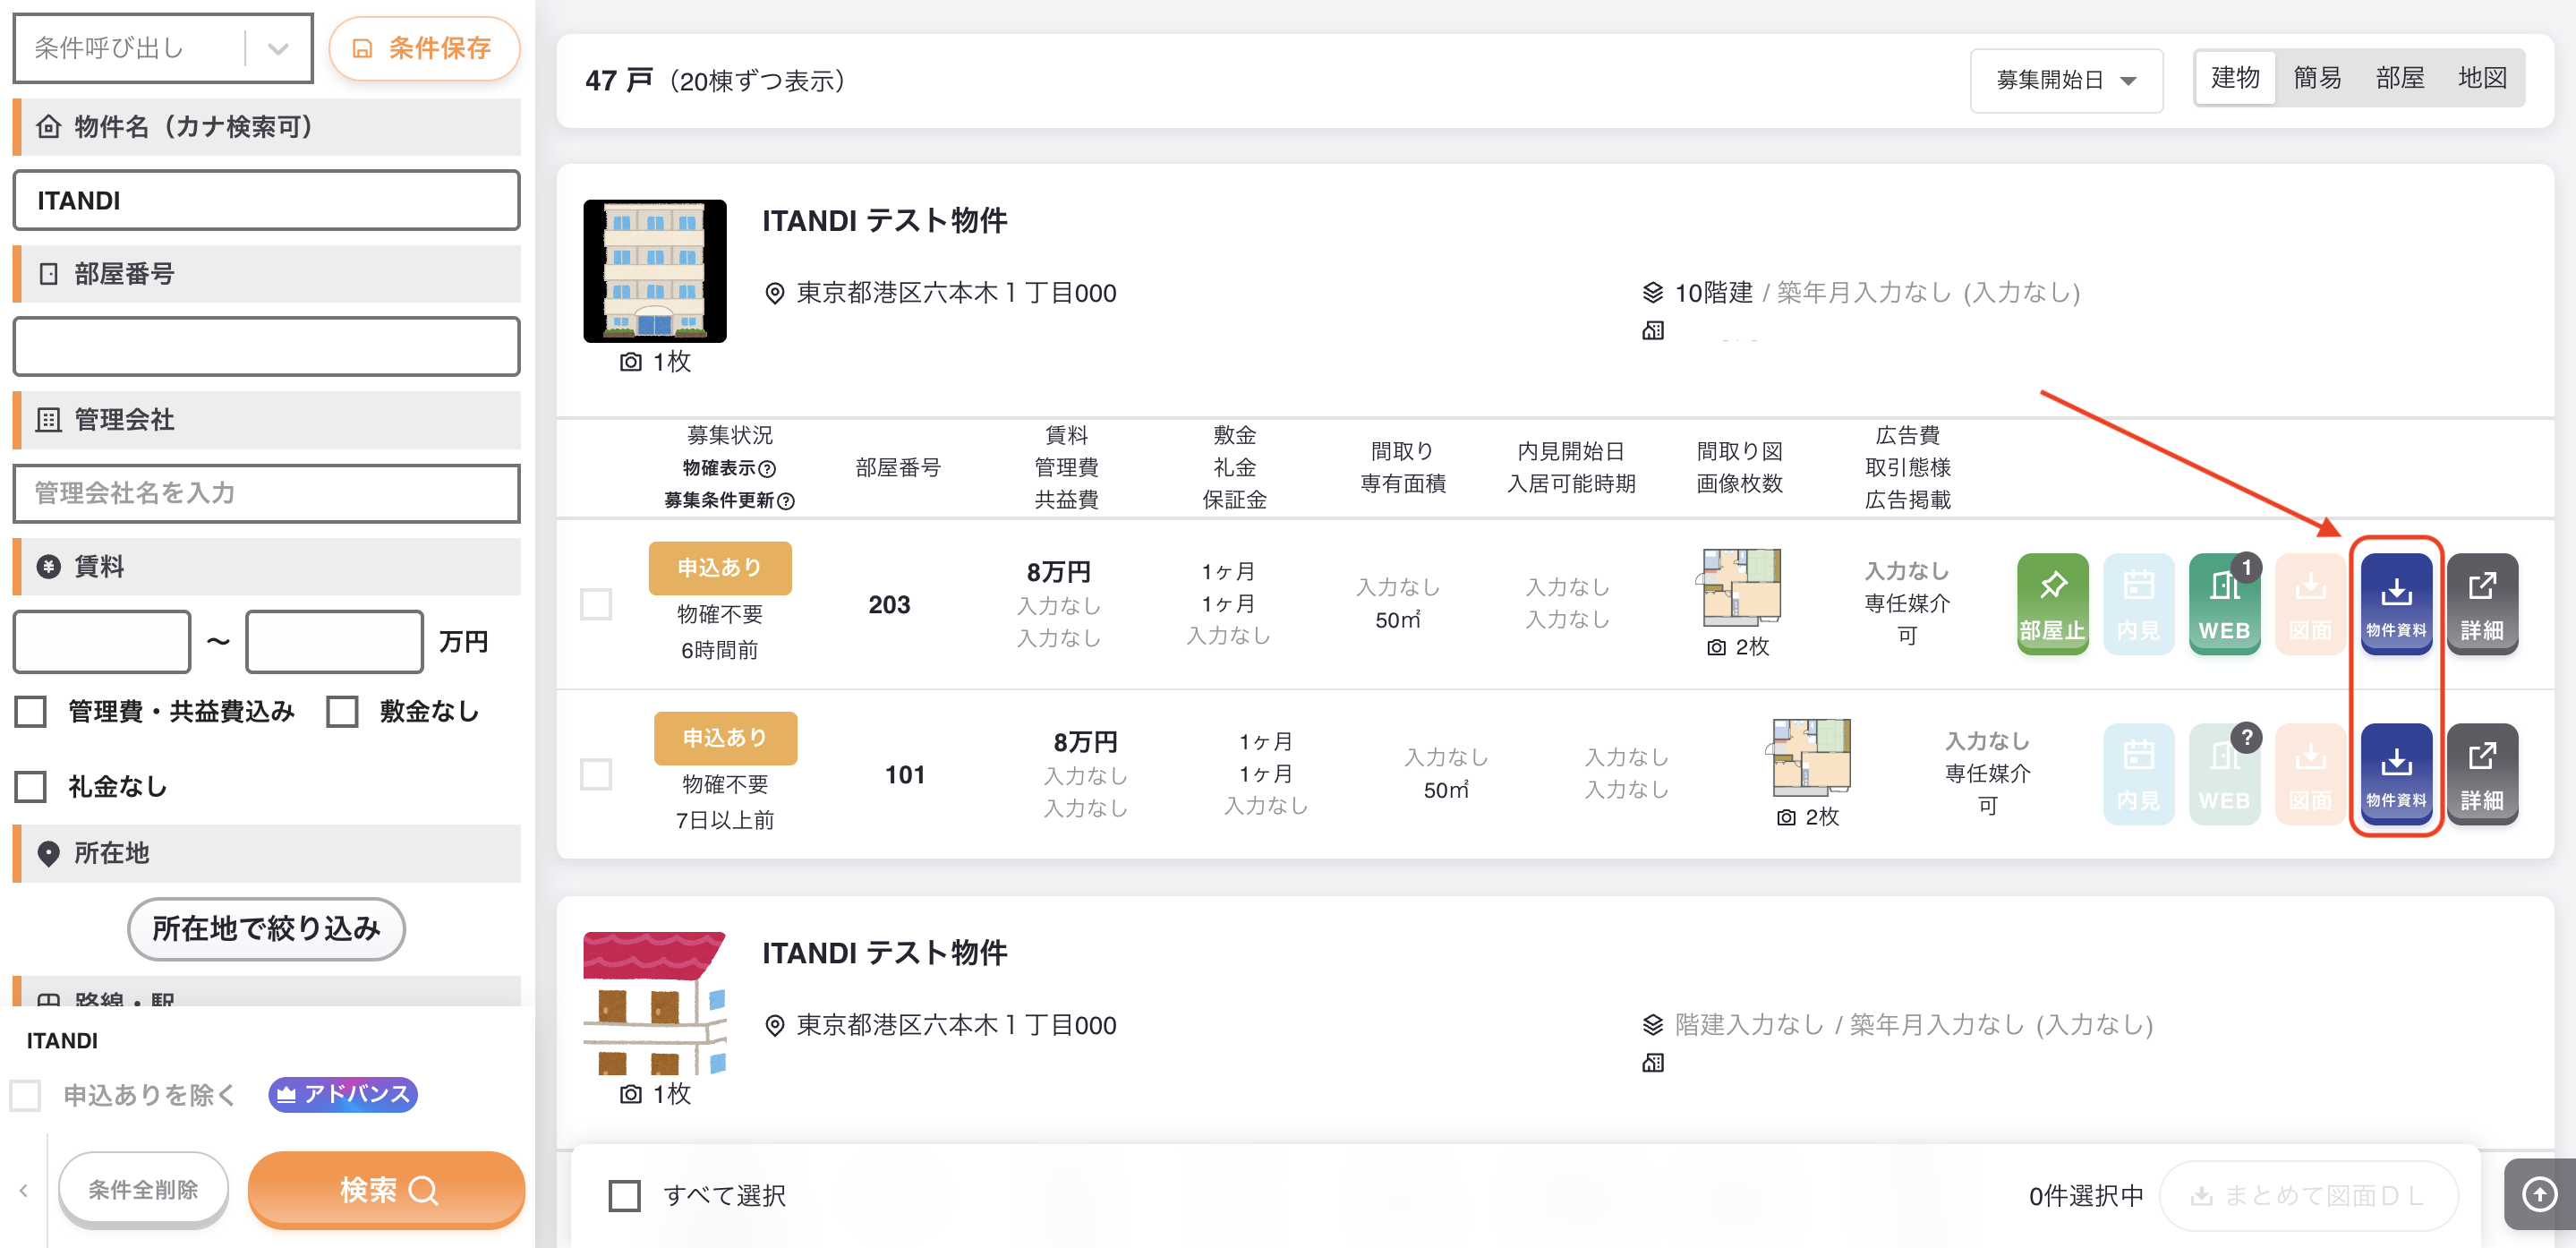
Task: Click the 47 戸 result count text
Action: (x=619, y=80)
